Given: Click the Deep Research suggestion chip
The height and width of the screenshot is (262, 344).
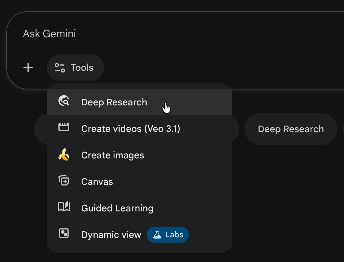Looking at the screenshot, I should pos(291,129).
